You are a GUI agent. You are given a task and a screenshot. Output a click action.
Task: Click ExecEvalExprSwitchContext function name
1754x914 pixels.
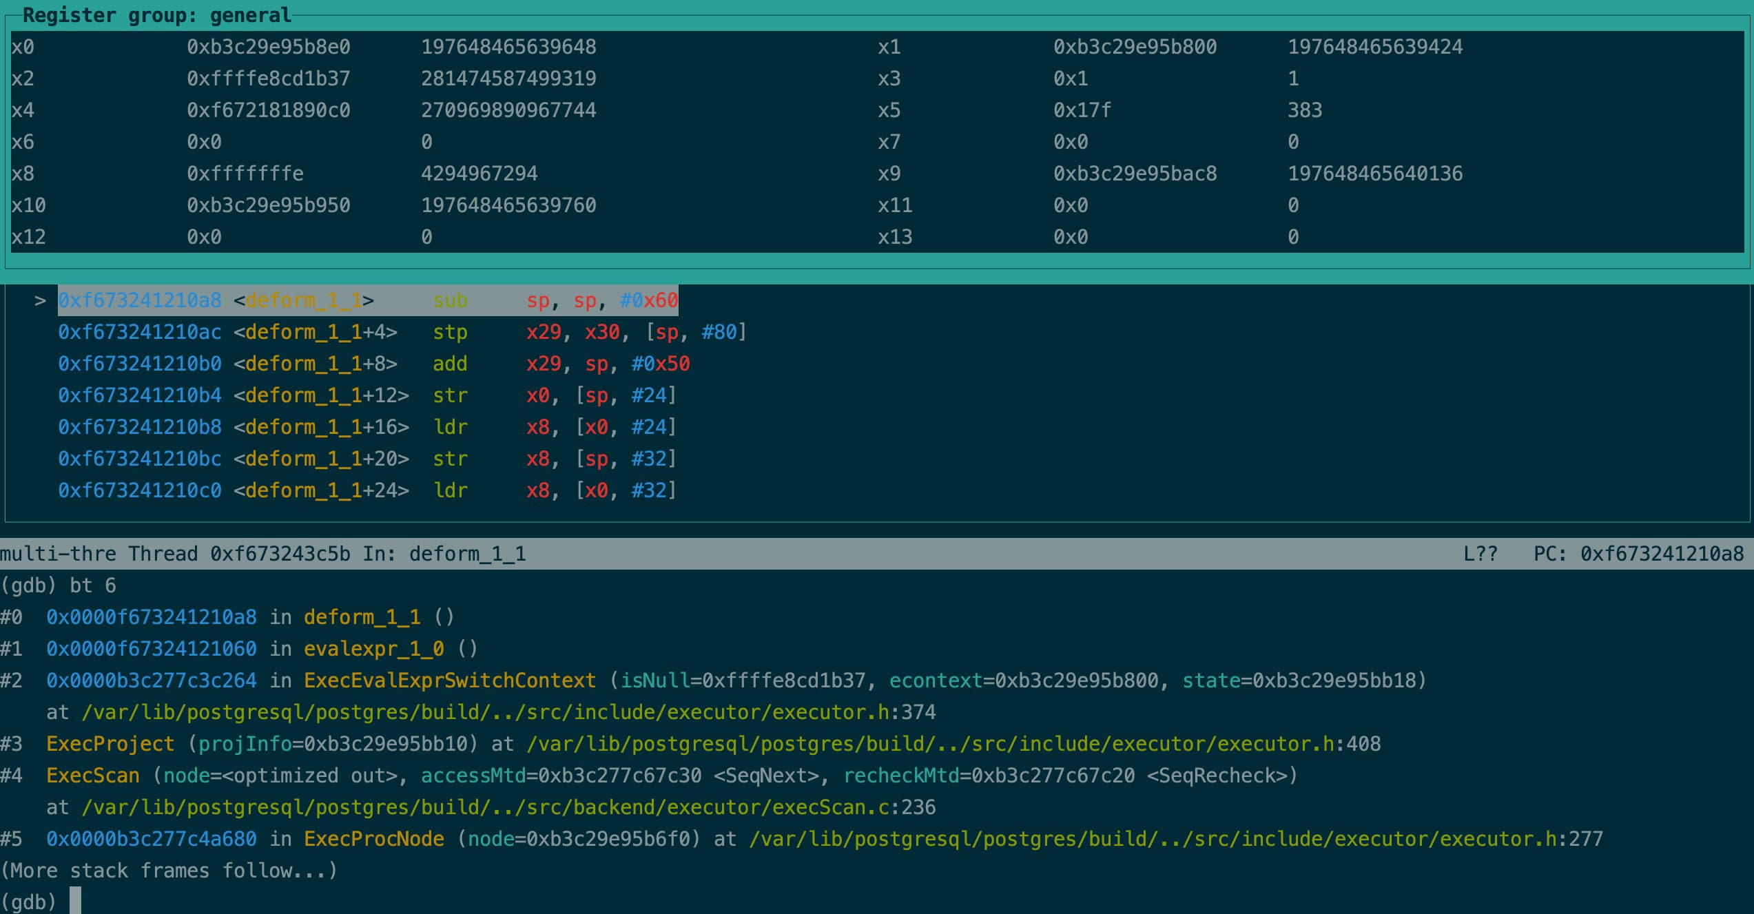coord(448,680)
